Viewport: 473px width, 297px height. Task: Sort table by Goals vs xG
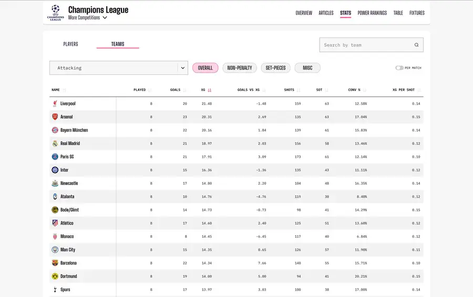(251, 90)
